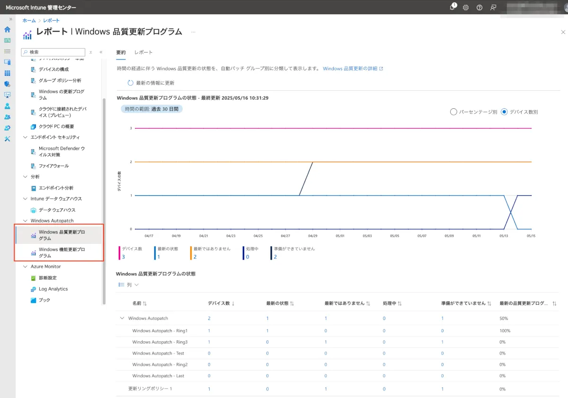The width and height of the screenshot is (568, 398).
Task: Click the refresh icon beside 最新の情報に更新
Action: [131, 83]
